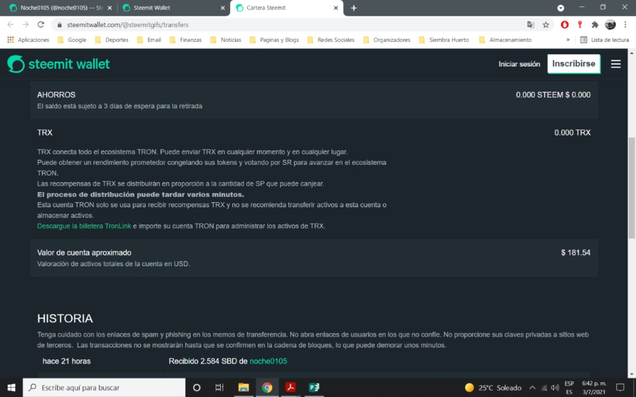
Task: Click the network Wi-Fi tray icon
Action: pyautogui.click(x=544, y=388)
